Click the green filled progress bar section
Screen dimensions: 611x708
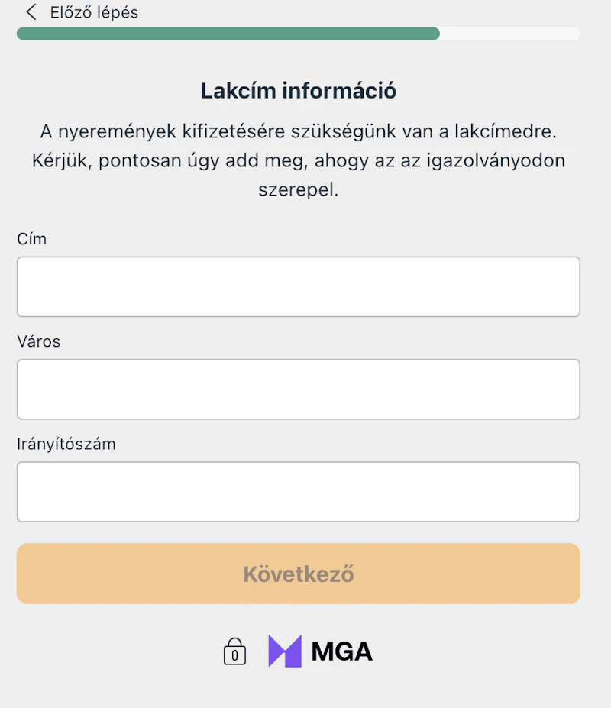tap(228, 34)
